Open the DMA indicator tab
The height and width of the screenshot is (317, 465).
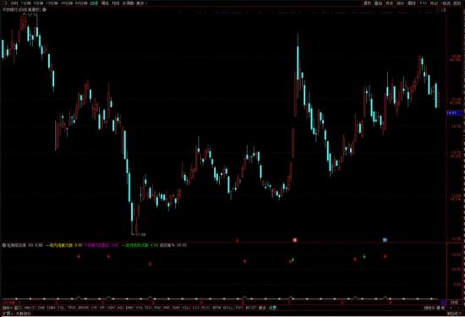tap(52, 308)
